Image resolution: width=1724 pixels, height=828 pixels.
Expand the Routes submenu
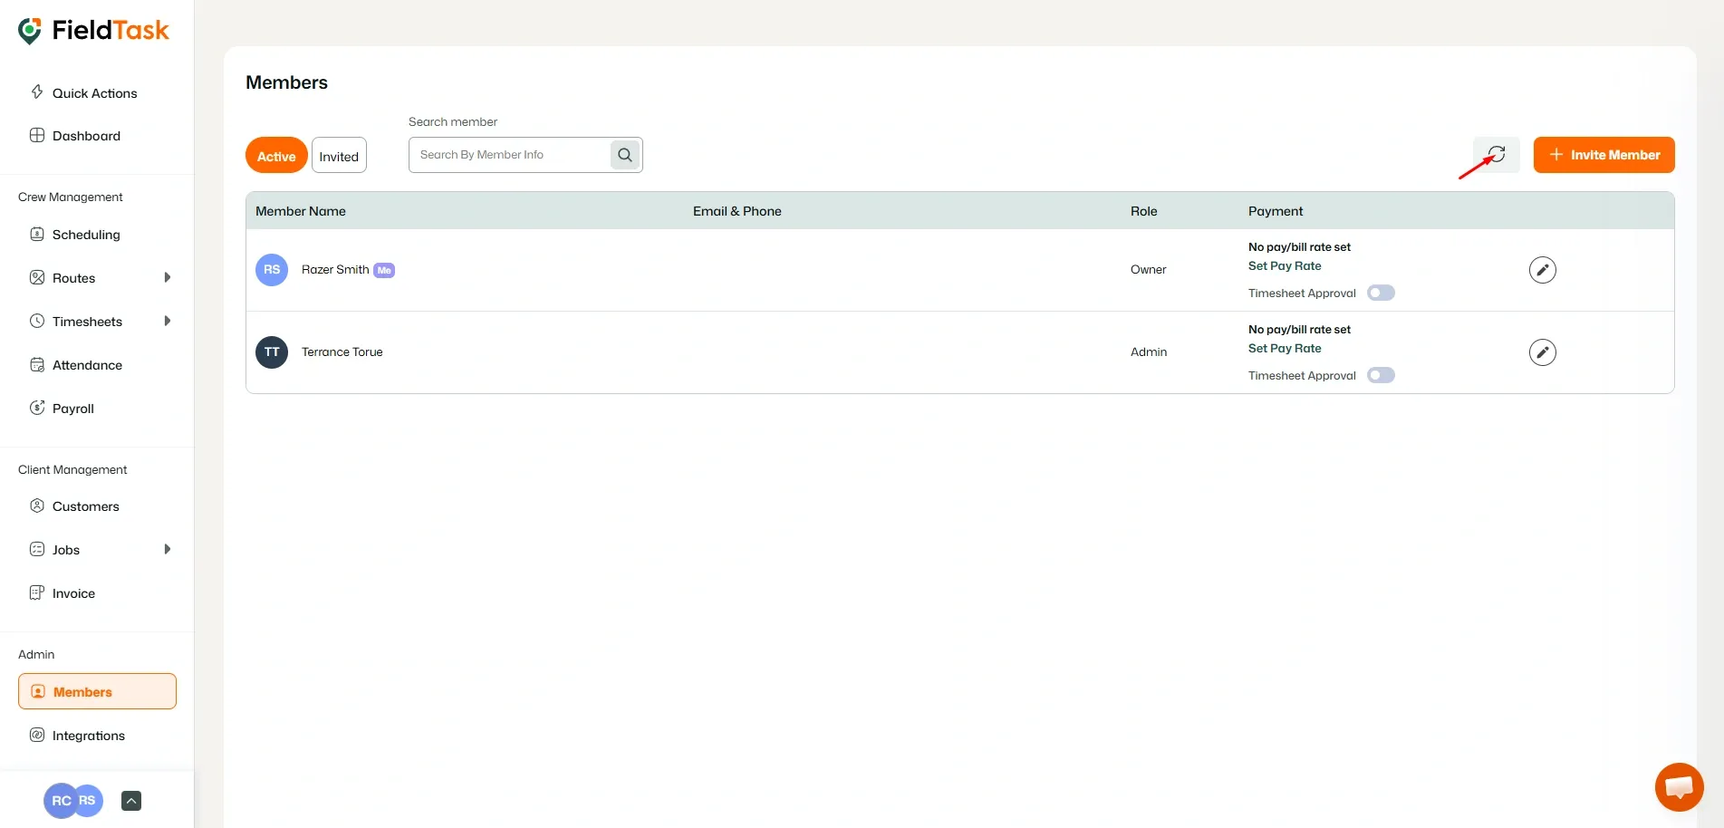[169, 277]
